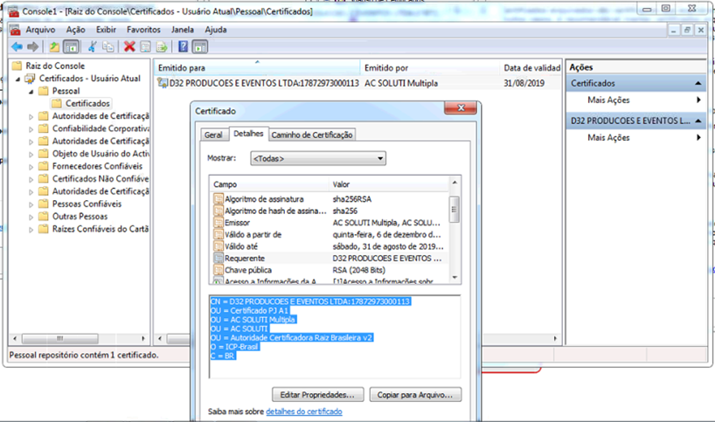
Task: Collapse the Certificados section in Ações pane
Action: [x=698, y=83]
